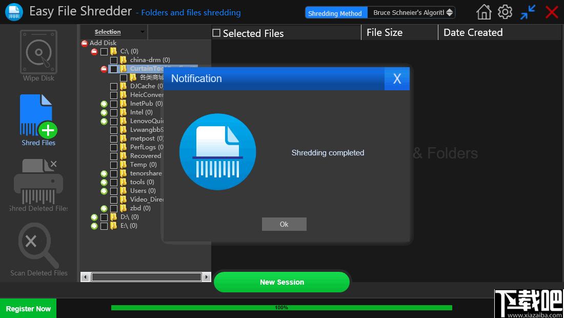The height and width of the screenshot is (318, 564).
Task: Click the Register Now button
Action: click(x=28, y=309)
